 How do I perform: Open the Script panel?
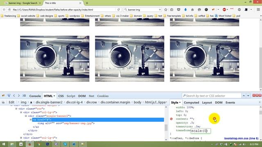click(71, 96)
